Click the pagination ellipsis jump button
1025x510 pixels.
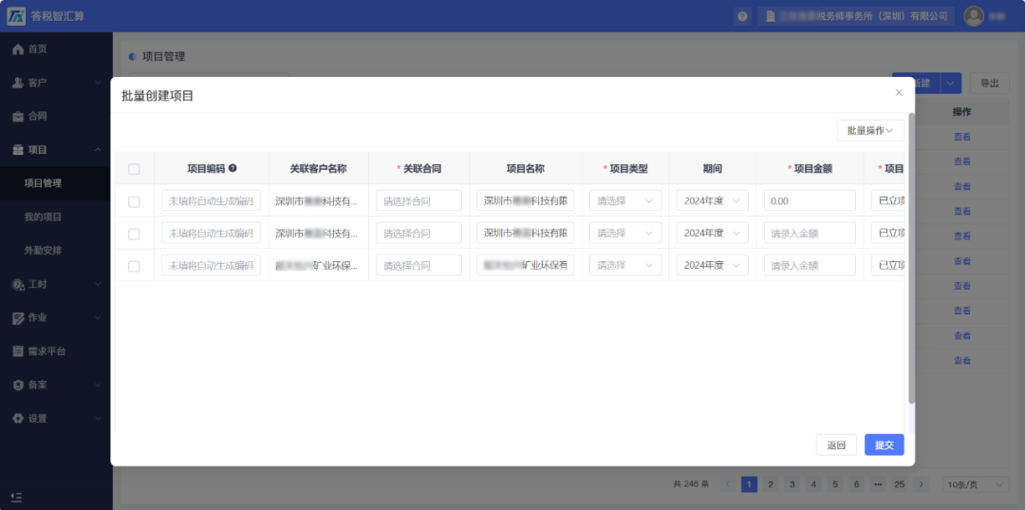point(878,484)
